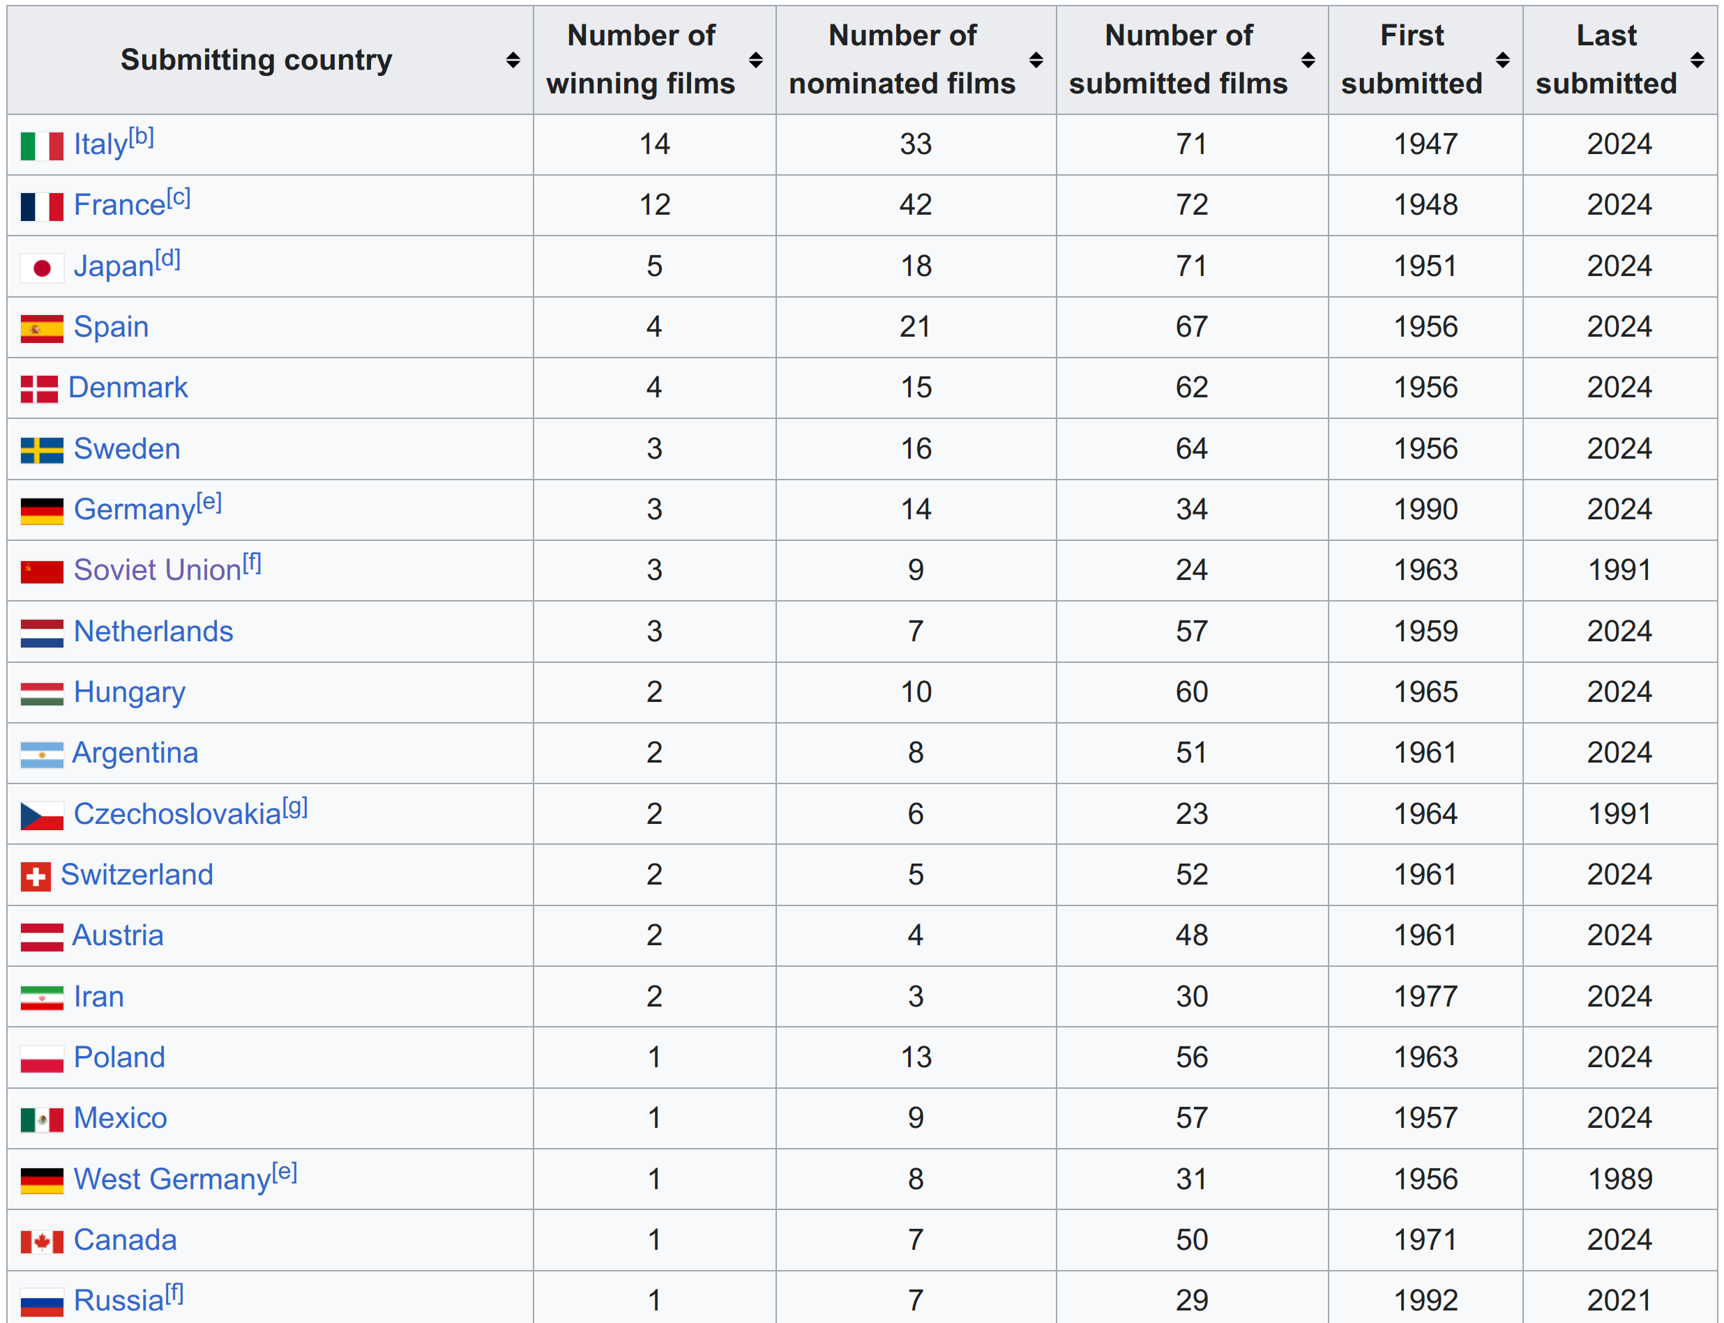
Task: Click the Italy flag icon
Action: tap(42, 146)
